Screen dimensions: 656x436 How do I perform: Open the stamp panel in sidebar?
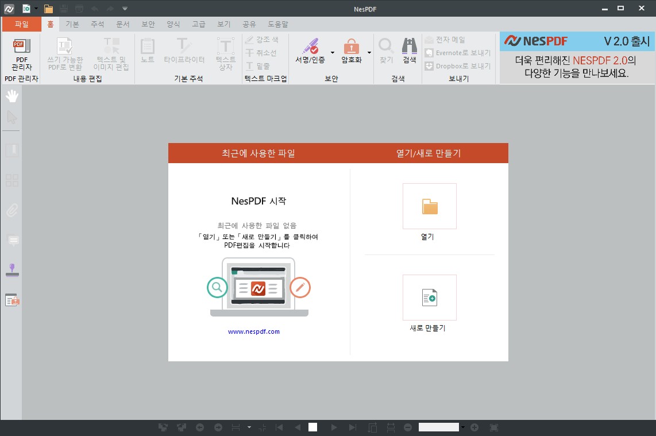click(12, 271)
